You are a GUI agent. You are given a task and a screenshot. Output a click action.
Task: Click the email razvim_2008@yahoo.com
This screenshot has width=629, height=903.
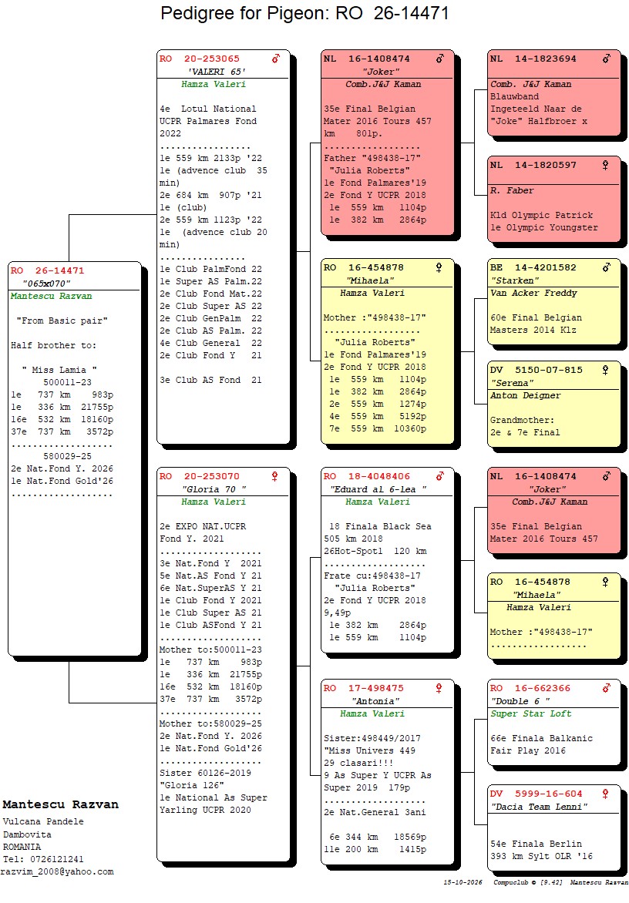(57, 872)
